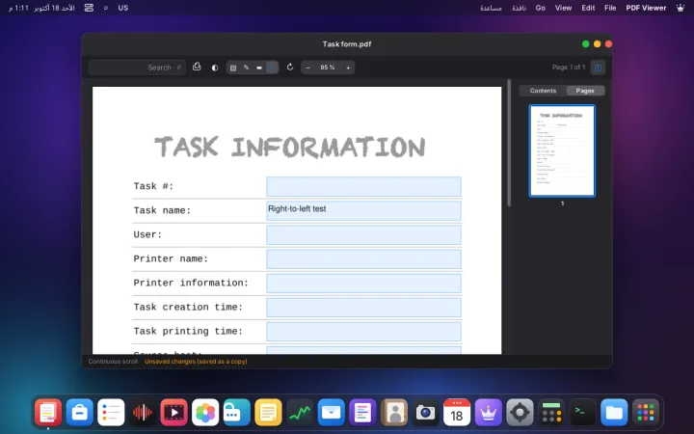Viewport: 694px width, 434px height.
Task: Open the Calculator app in dock
Action: pyautogui.click(x=551, y=413)
